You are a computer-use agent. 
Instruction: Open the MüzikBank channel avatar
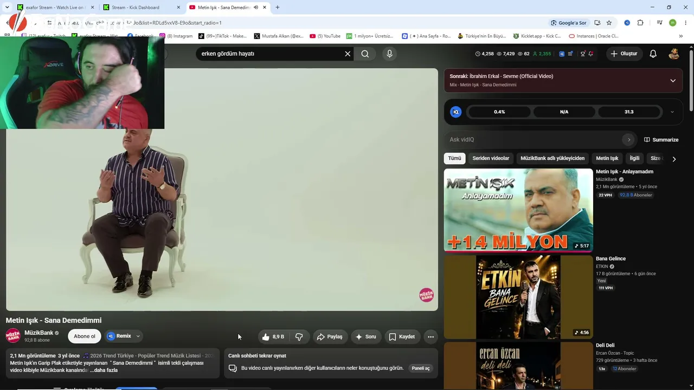coord(13,336)
